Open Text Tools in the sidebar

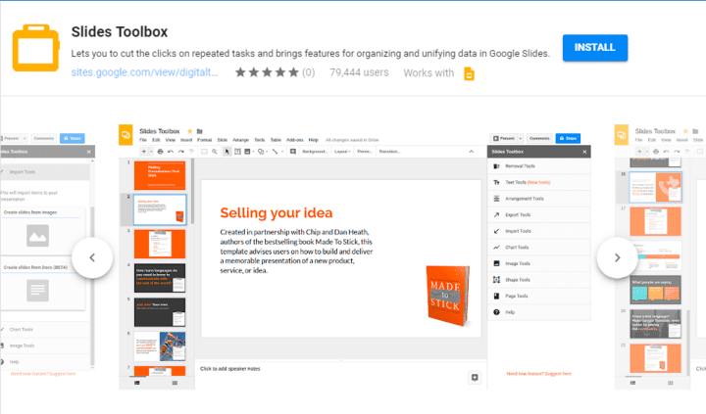(x=539, y=182)
